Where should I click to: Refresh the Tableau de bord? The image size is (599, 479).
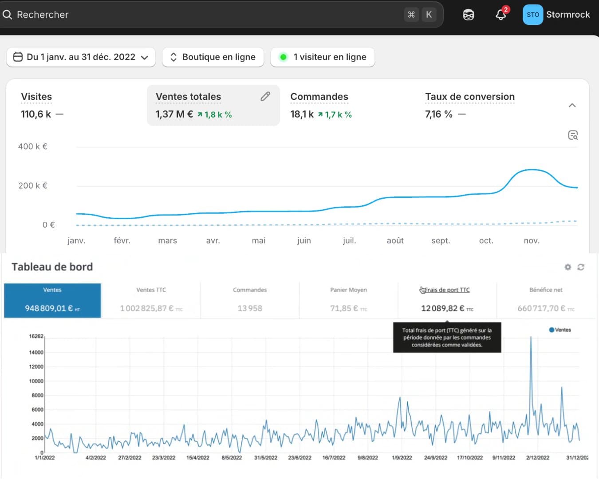[581, 267]
